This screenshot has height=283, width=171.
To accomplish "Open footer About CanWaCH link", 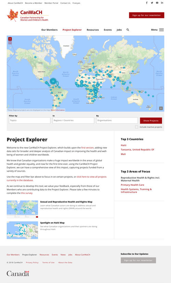I will 82,255.
